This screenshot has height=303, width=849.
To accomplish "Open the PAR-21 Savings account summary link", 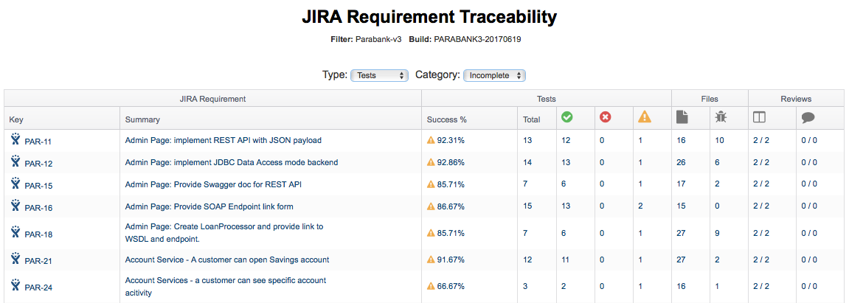I will tap(227, 260).
